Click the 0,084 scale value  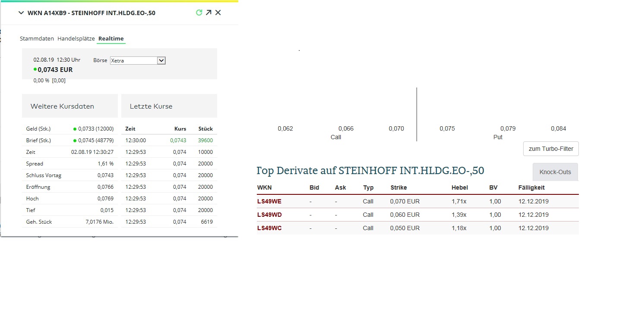coord(559,128)
